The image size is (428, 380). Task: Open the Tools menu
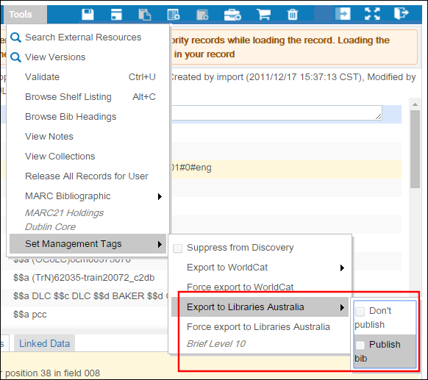click(x=21, y=14)
